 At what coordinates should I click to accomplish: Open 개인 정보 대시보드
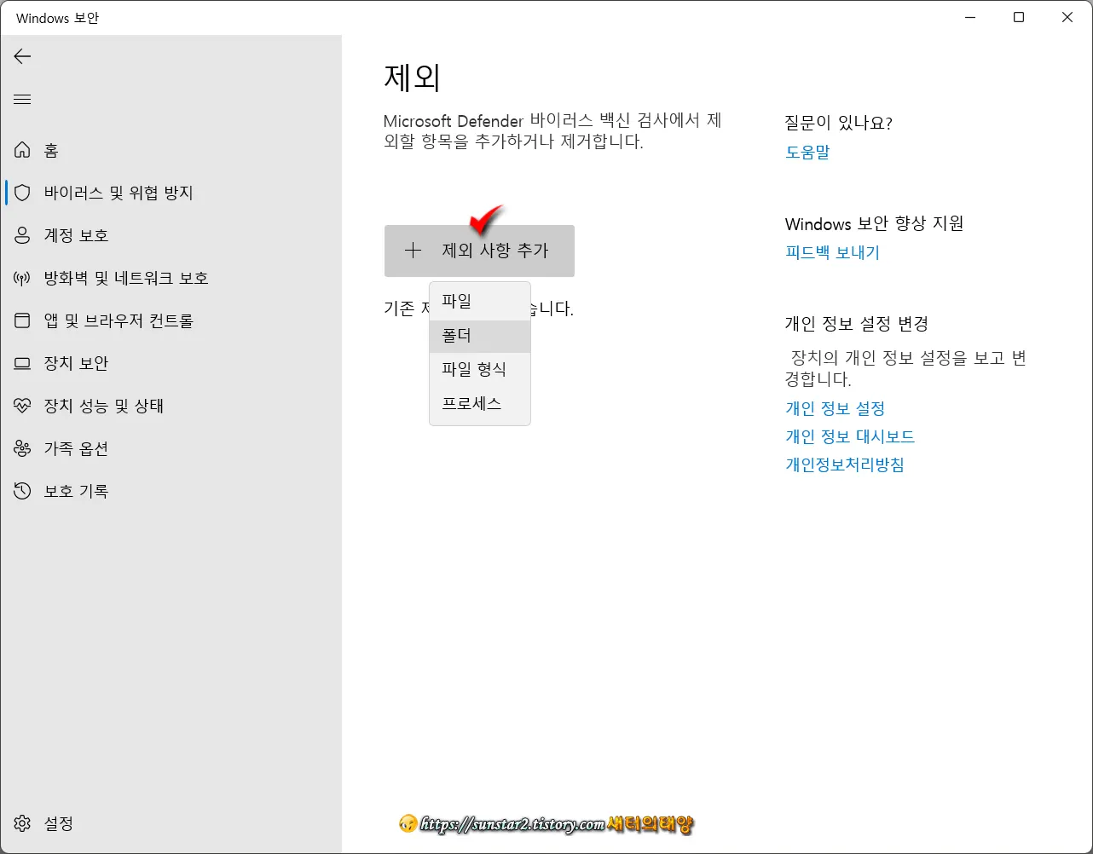point(849,436)
